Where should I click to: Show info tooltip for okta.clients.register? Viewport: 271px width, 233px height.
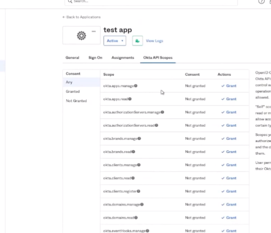coord(139,191)
